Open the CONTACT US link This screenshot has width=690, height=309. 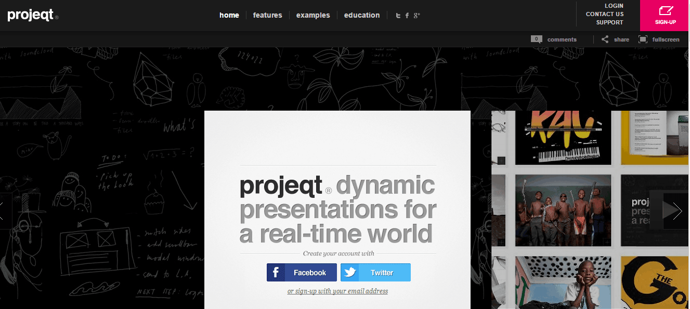[x=605, y=14]
